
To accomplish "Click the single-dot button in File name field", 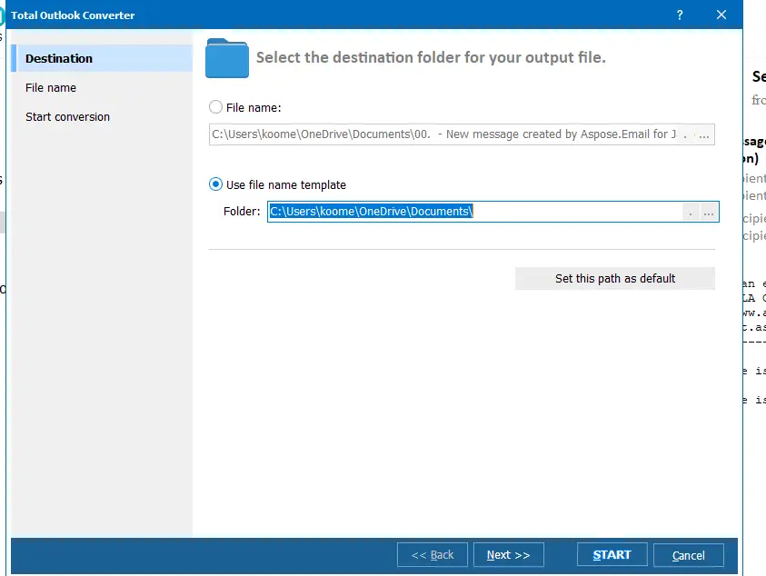I will coord(685,134).
